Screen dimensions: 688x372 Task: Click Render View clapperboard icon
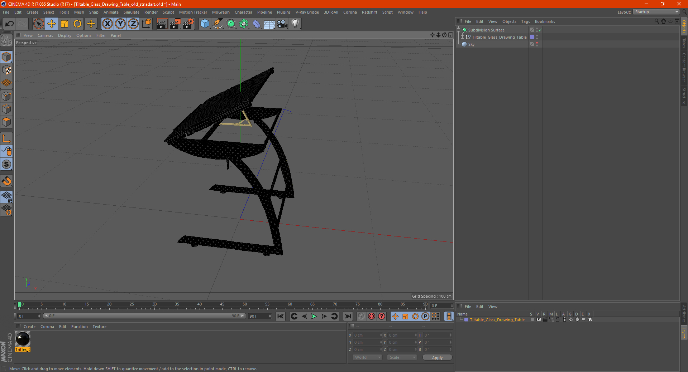coord(162,24)
